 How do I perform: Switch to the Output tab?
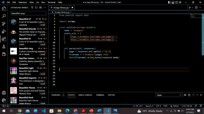(x=71, y=95)
